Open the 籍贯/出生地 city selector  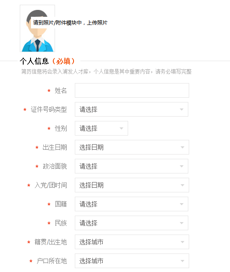[132, 241]
